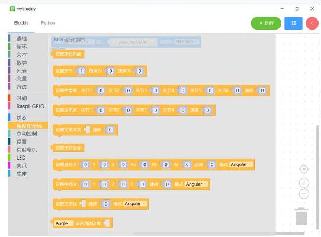The image size is (321, 237).
Task: Open the 点动控制 category
Action: pyautogui.click(x=27, y=134)
